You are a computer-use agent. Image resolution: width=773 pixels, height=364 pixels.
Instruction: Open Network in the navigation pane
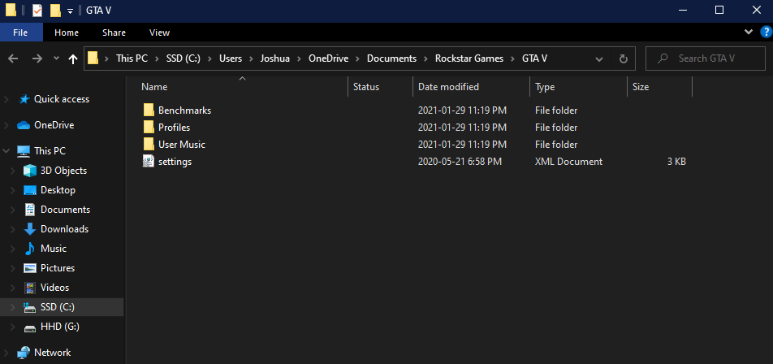52,353
